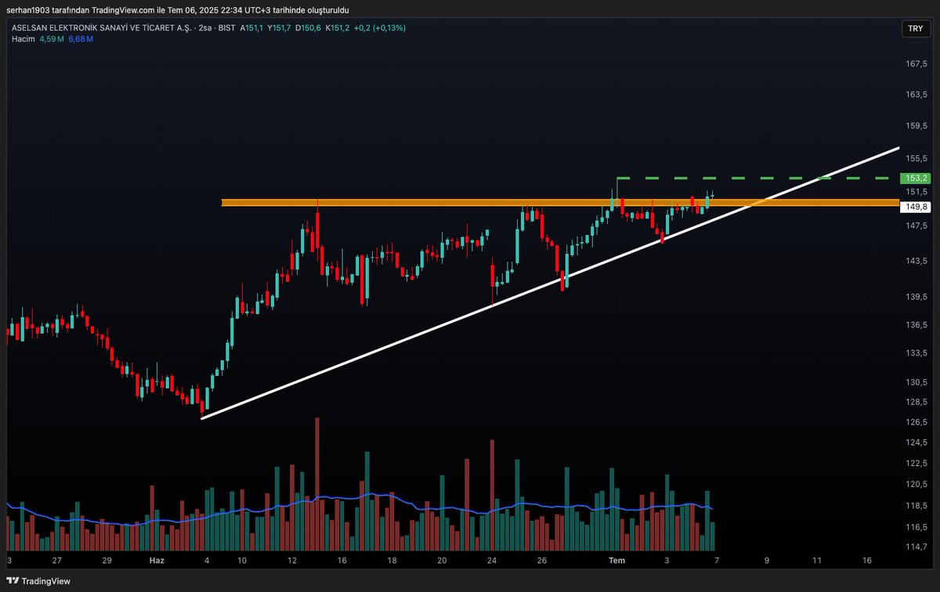Click the 116,5 price axis label
Viewport: 940px width, 592px height.
click(x=916, y=527)
